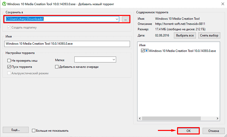Click the left scroll arrow in file list

140,119
